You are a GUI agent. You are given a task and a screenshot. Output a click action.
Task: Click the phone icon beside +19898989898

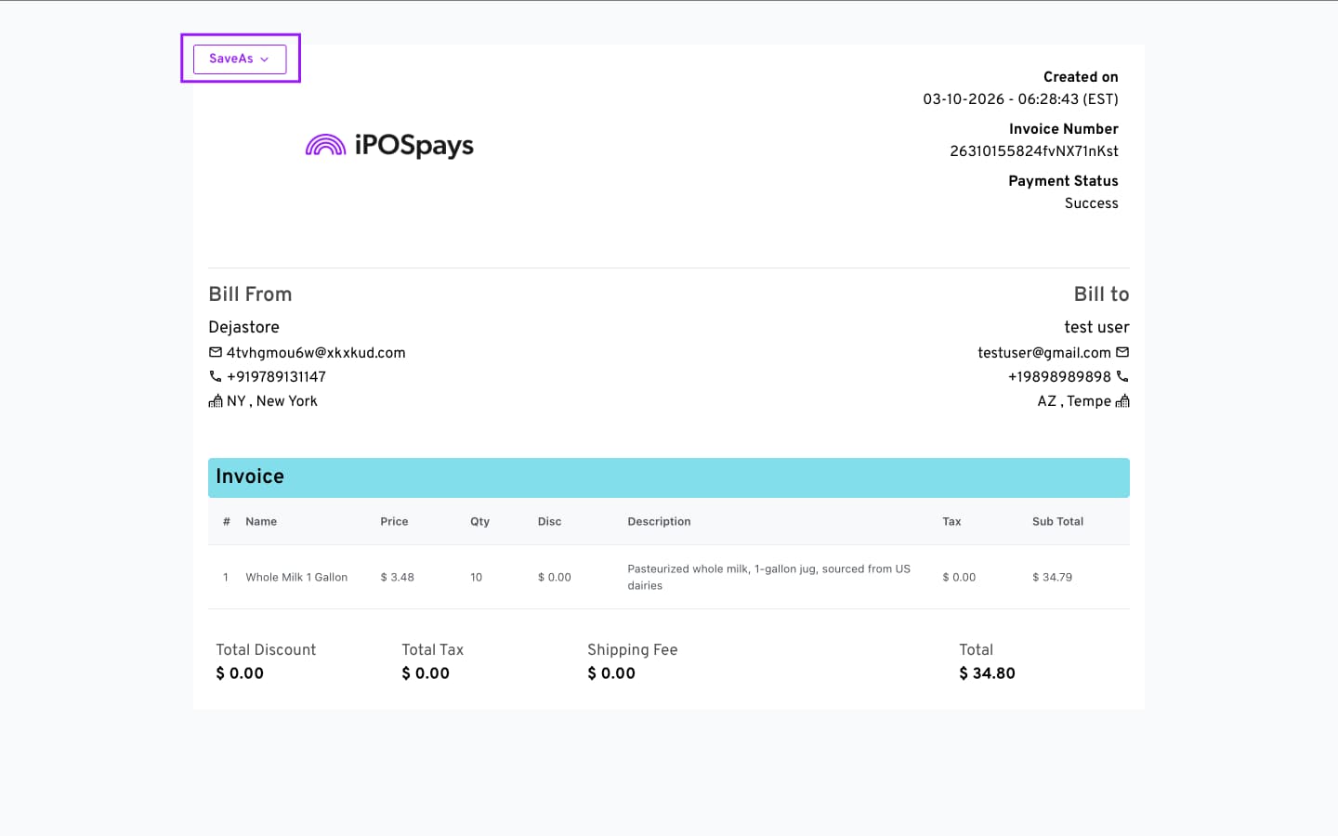pyautogui.click(x=1122, y=377)
